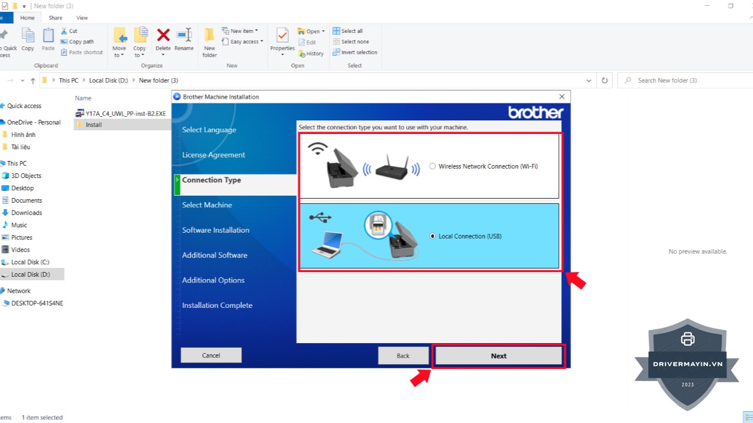Select Downloads in the navigation pane
The height and width of the screenshot is (423, 753).
pyautogui.click(x=26, y=213)
